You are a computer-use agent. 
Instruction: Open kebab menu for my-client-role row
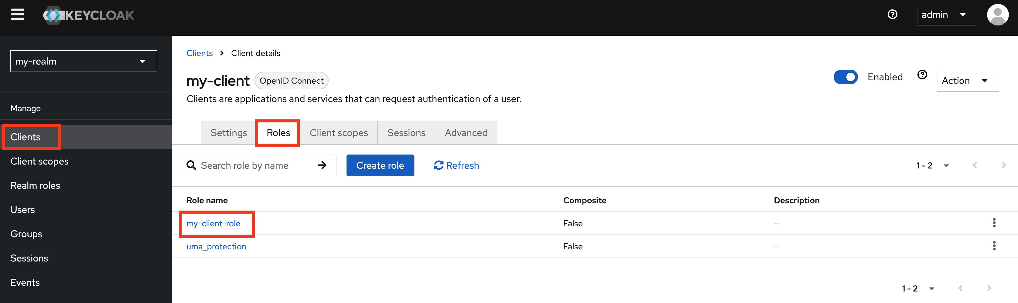coord(994,223)
